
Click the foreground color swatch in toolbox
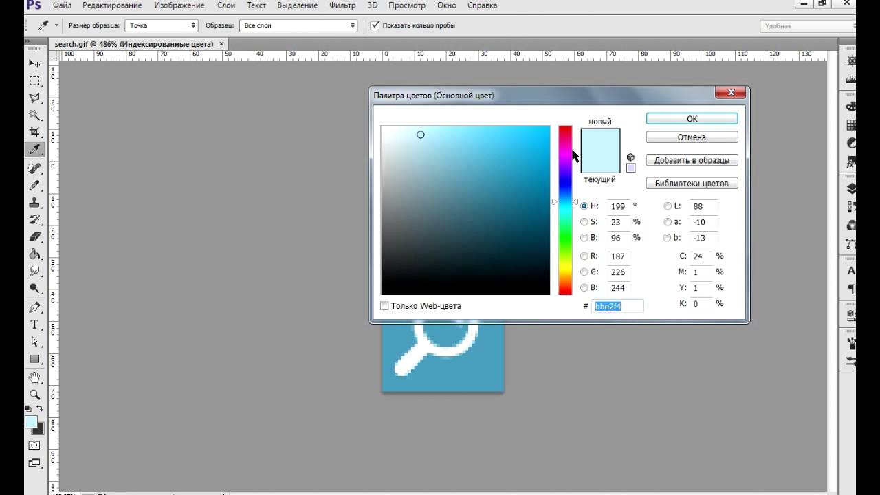(x=31, y=421)
